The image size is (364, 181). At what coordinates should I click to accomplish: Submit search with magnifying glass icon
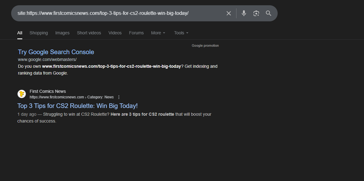pos(268,13)
